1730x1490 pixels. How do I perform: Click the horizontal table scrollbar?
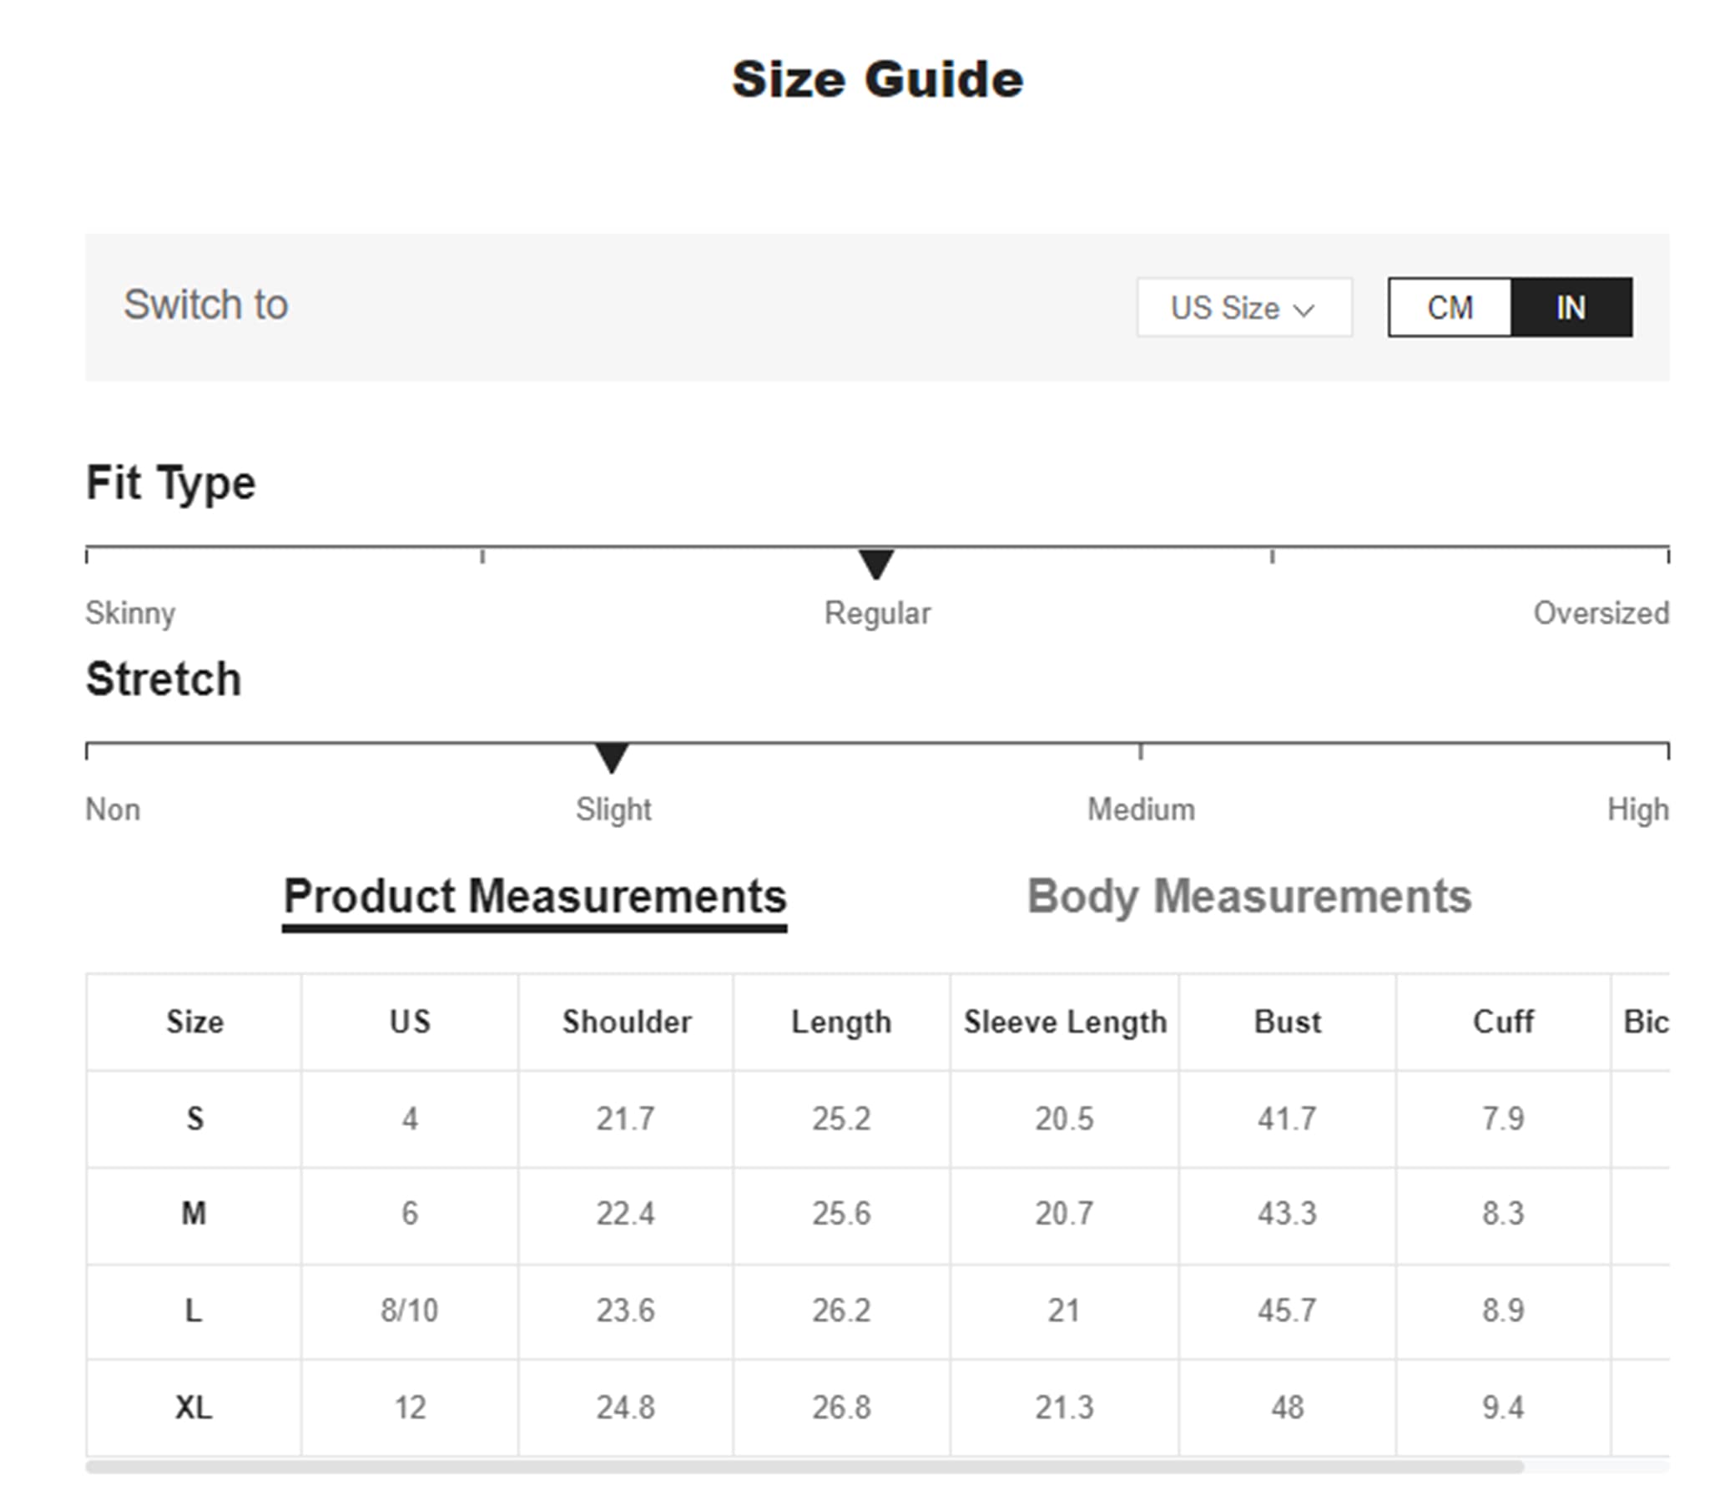click(x=804, y=1467)
